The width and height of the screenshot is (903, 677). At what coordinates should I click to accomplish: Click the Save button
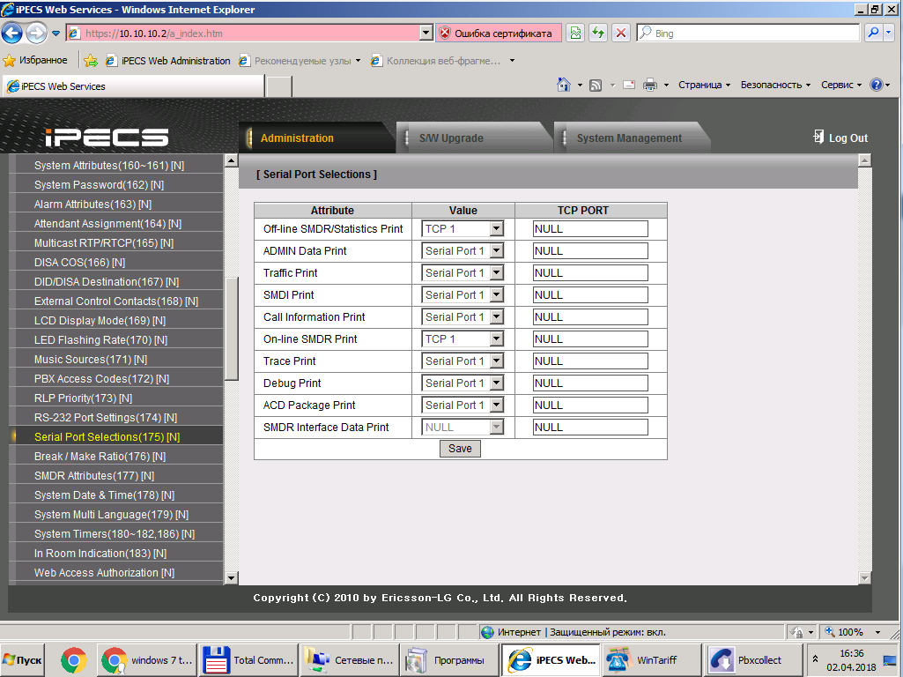460,449
